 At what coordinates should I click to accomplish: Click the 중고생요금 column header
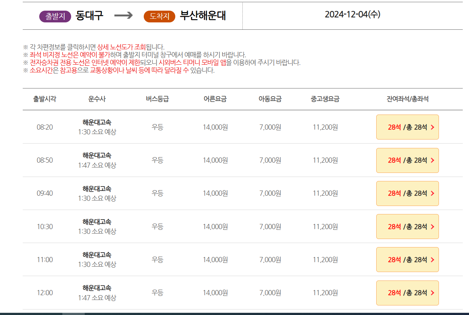point(325,99)
